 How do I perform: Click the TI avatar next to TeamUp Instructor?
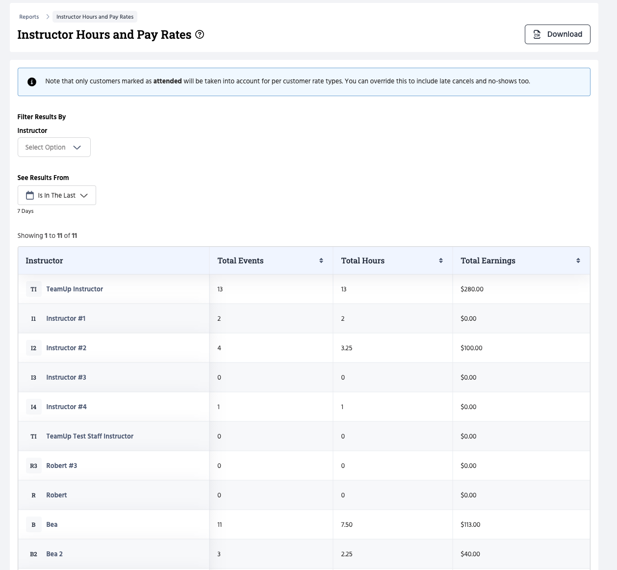tap(33, 289)
